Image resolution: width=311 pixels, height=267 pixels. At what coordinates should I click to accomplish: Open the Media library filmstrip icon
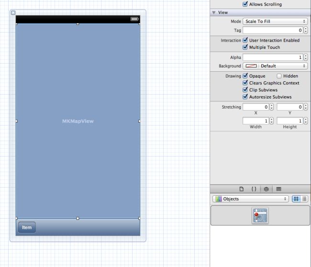[278, 189]
